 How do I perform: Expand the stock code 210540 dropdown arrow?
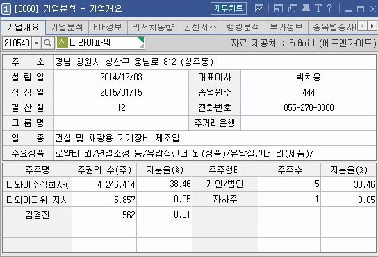pos(36,43)
